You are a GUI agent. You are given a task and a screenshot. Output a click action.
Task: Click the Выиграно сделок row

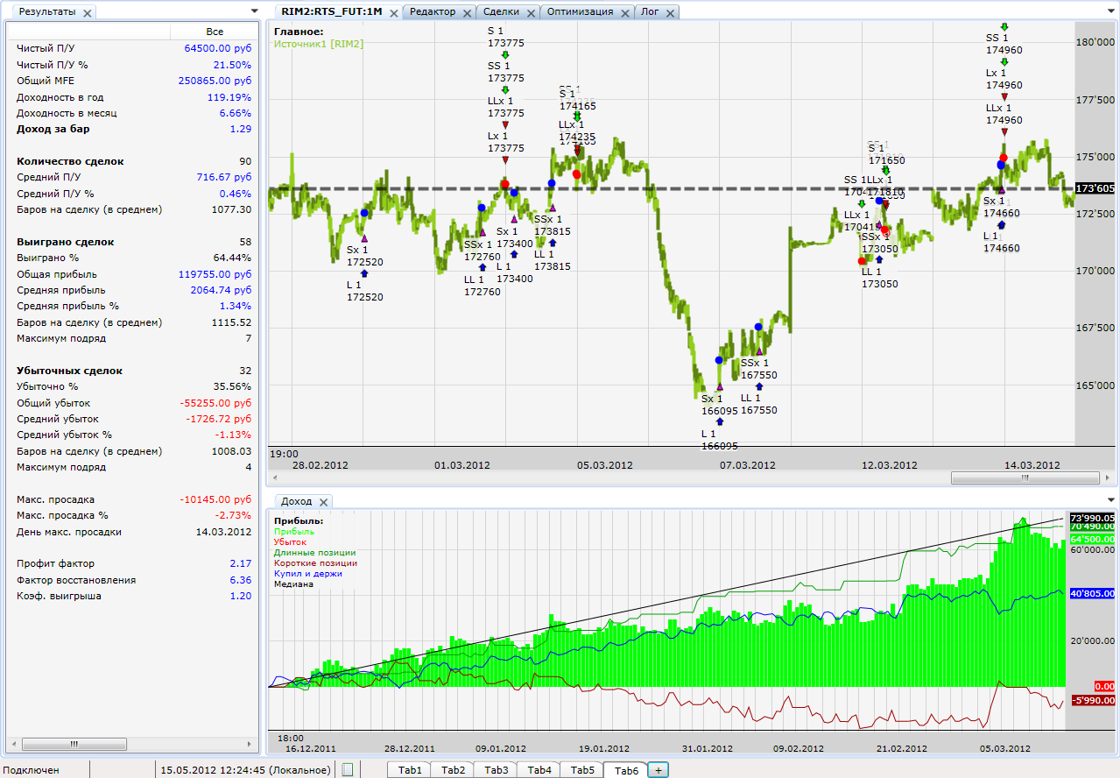click(x=134, y=242)
